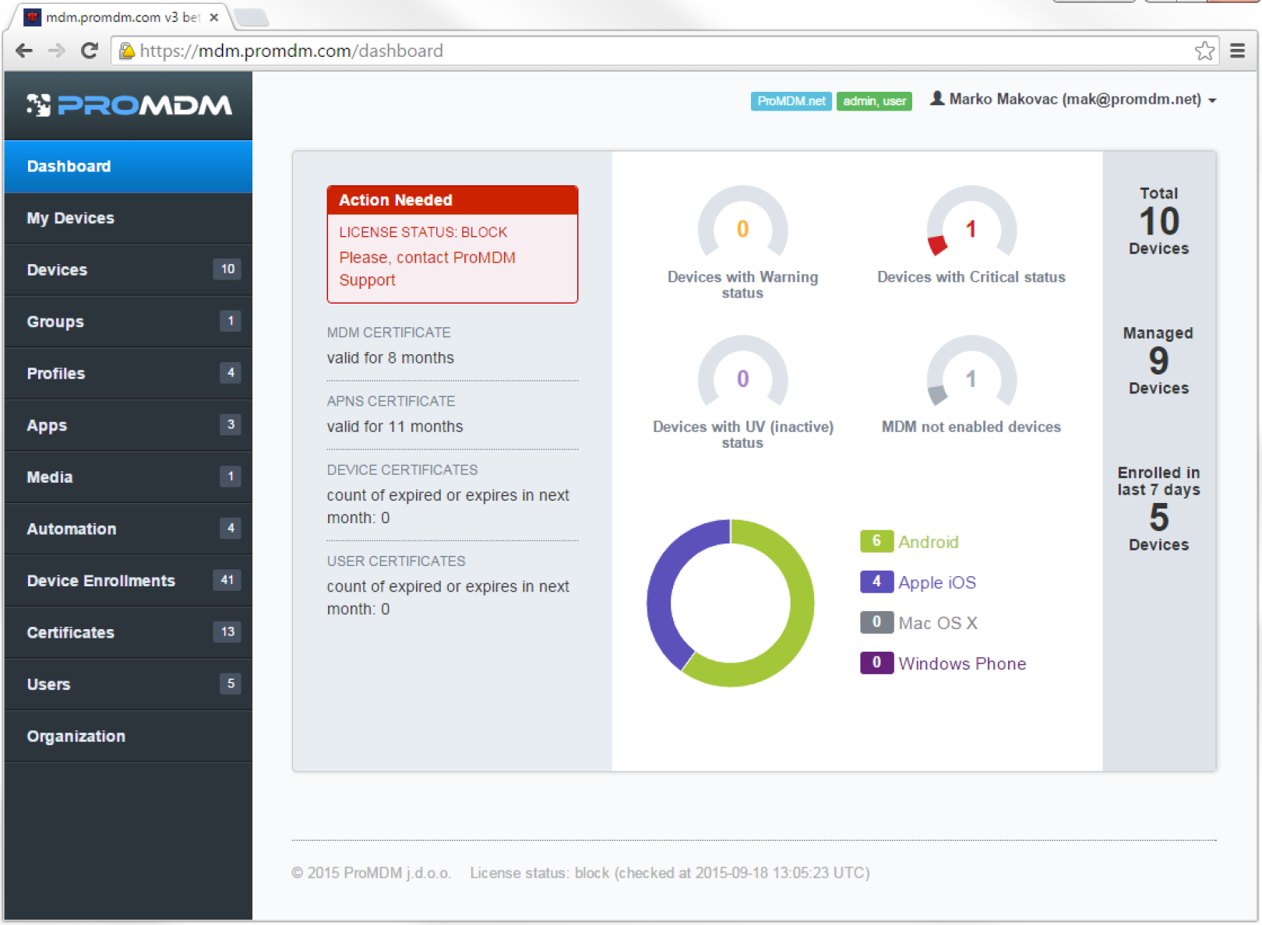
Task: Click APNS certificate valid for 11 months
Action: click(x=395, y=427)
